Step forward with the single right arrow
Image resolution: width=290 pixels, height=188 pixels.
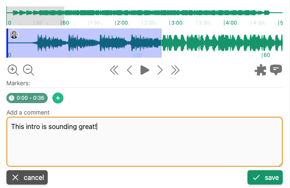point(160,70)
